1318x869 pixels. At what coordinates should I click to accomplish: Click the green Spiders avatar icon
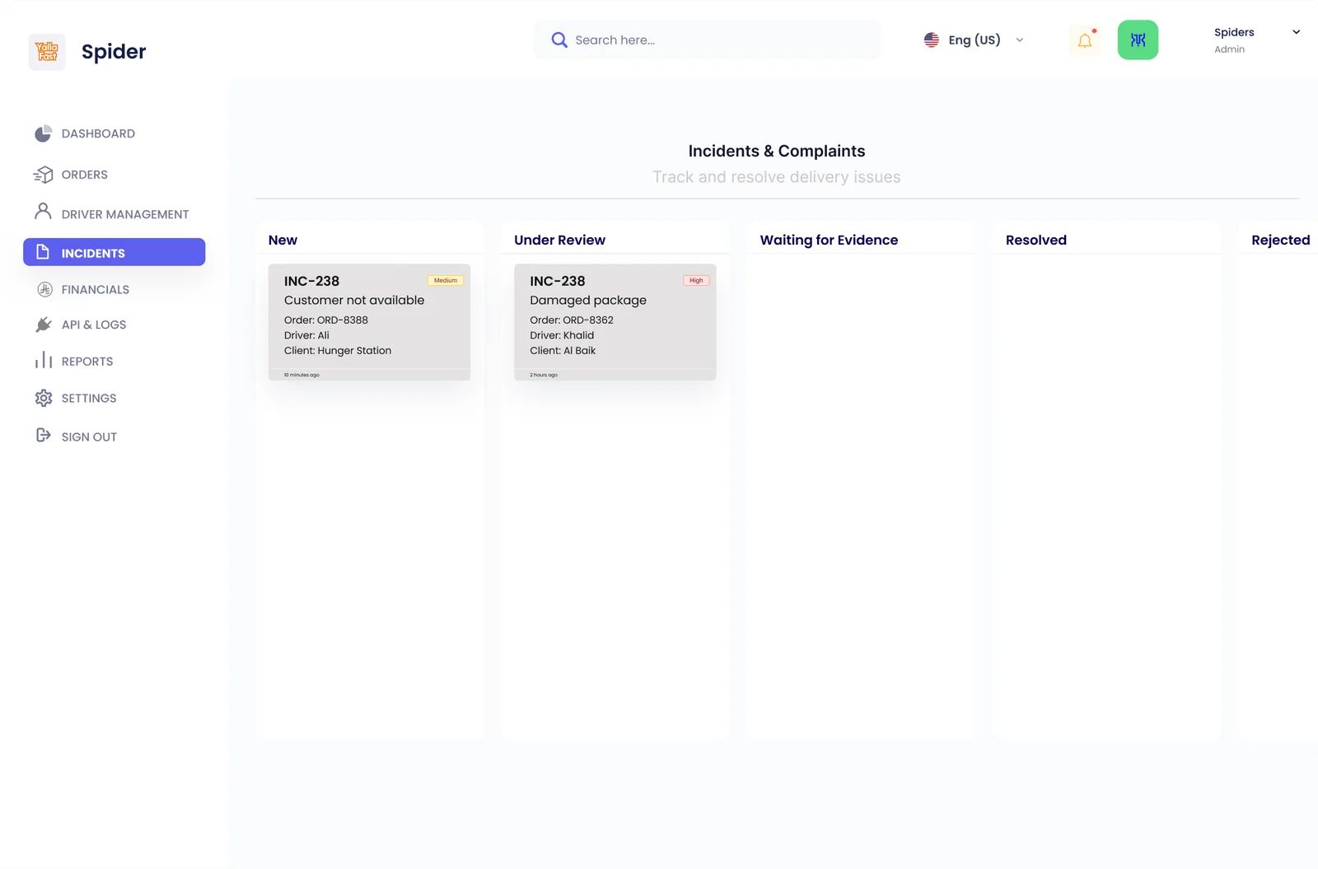(1138, 40)
